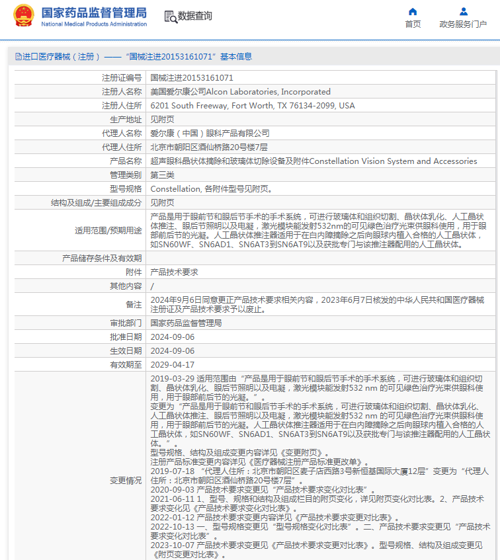The width and height of the screenshot is (500, 560).
Task: Click the 管理类别 value 第三类
Action: tap(162, 175)
